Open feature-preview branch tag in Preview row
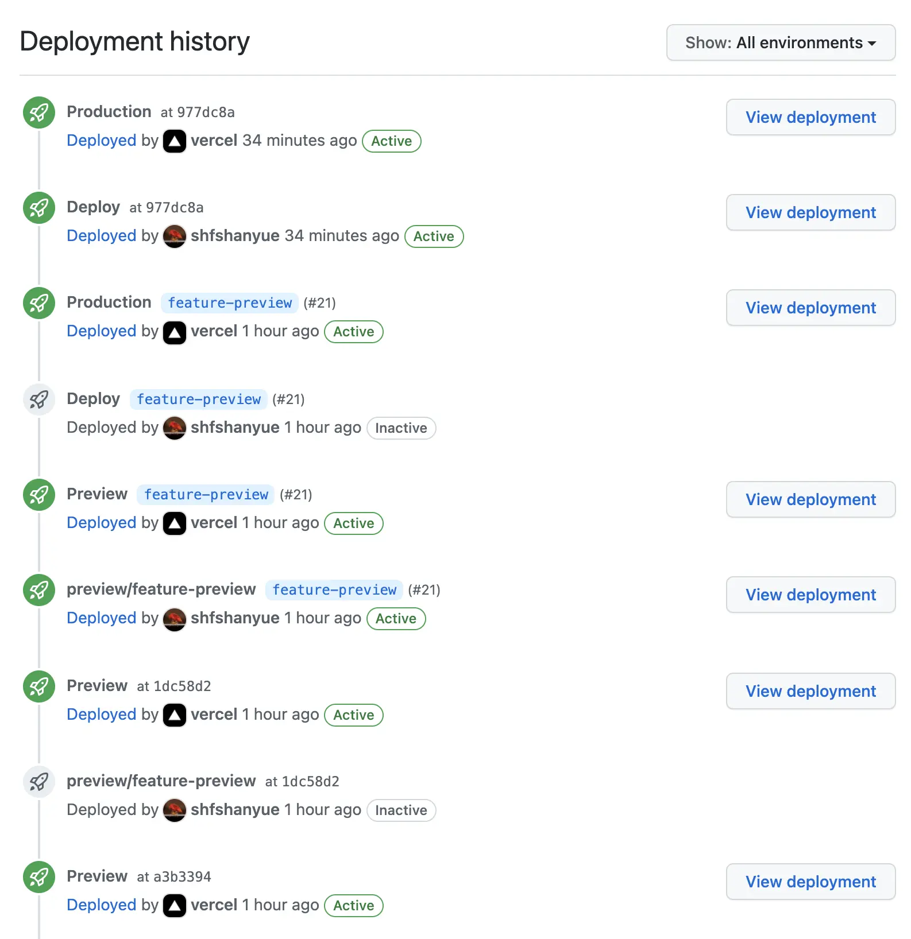This screenshot has width=911, height=939. [206, 495]
